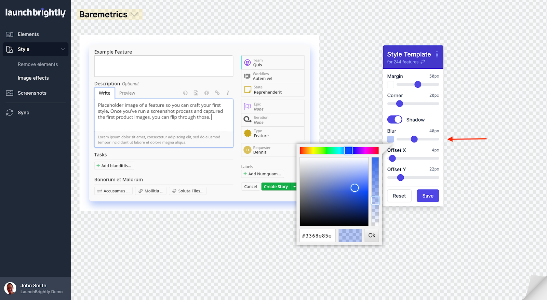Switch to the Preview tab
Image resolution: width=547 pixels, height=300 pixels.
(127, 93)
